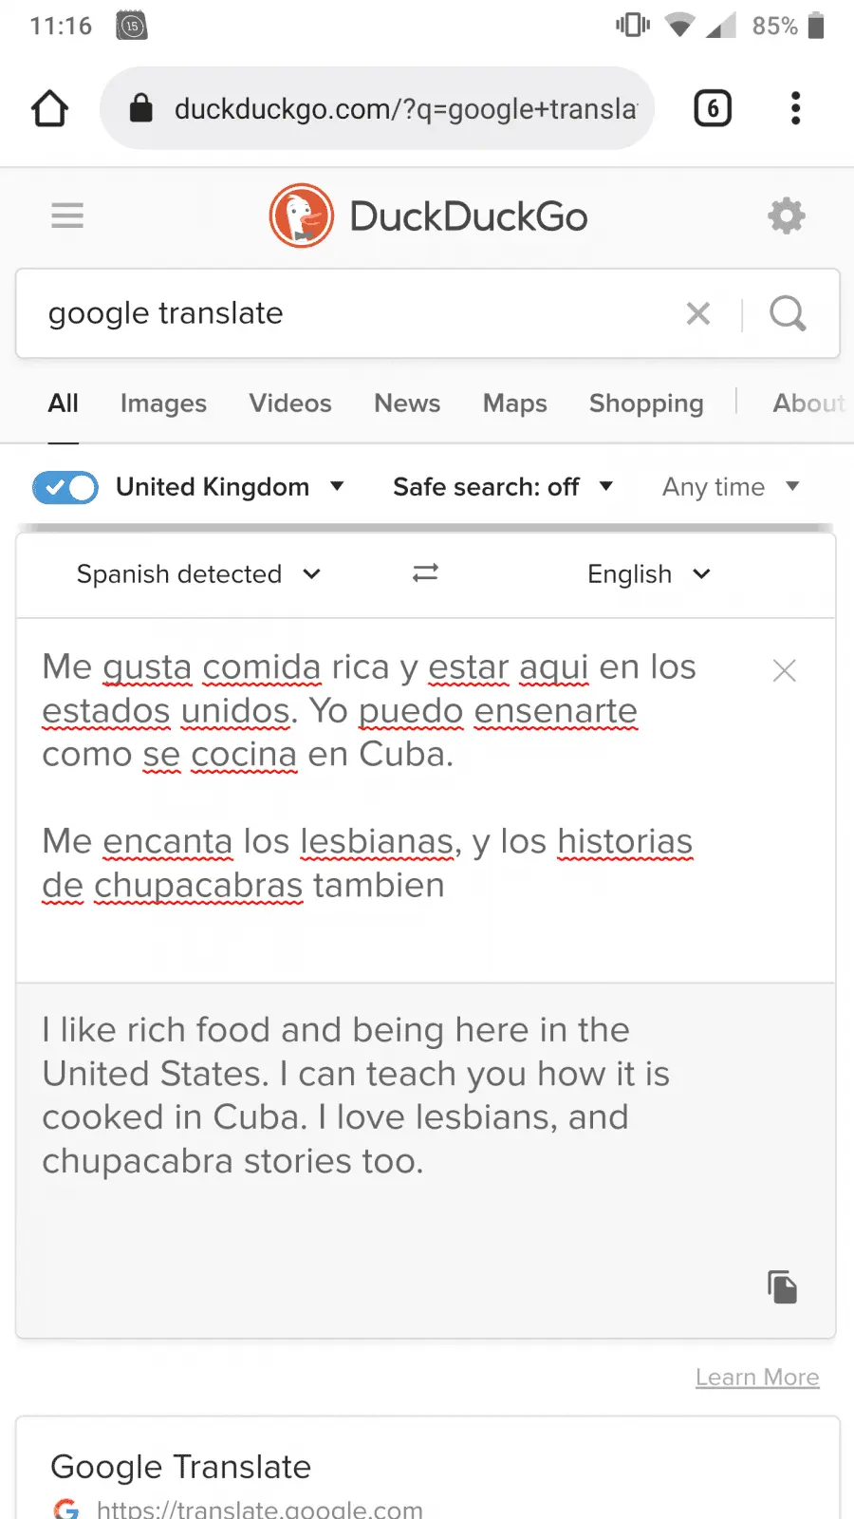854x1519 pixels.
Task: Copy the translated English text
Action: [783, 1287]
